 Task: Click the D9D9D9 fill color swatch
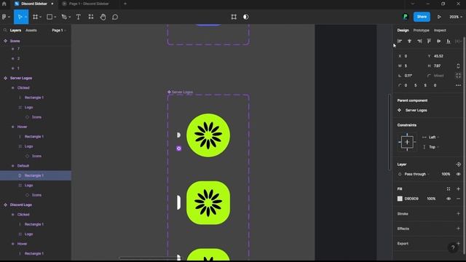tap(400, 199)
